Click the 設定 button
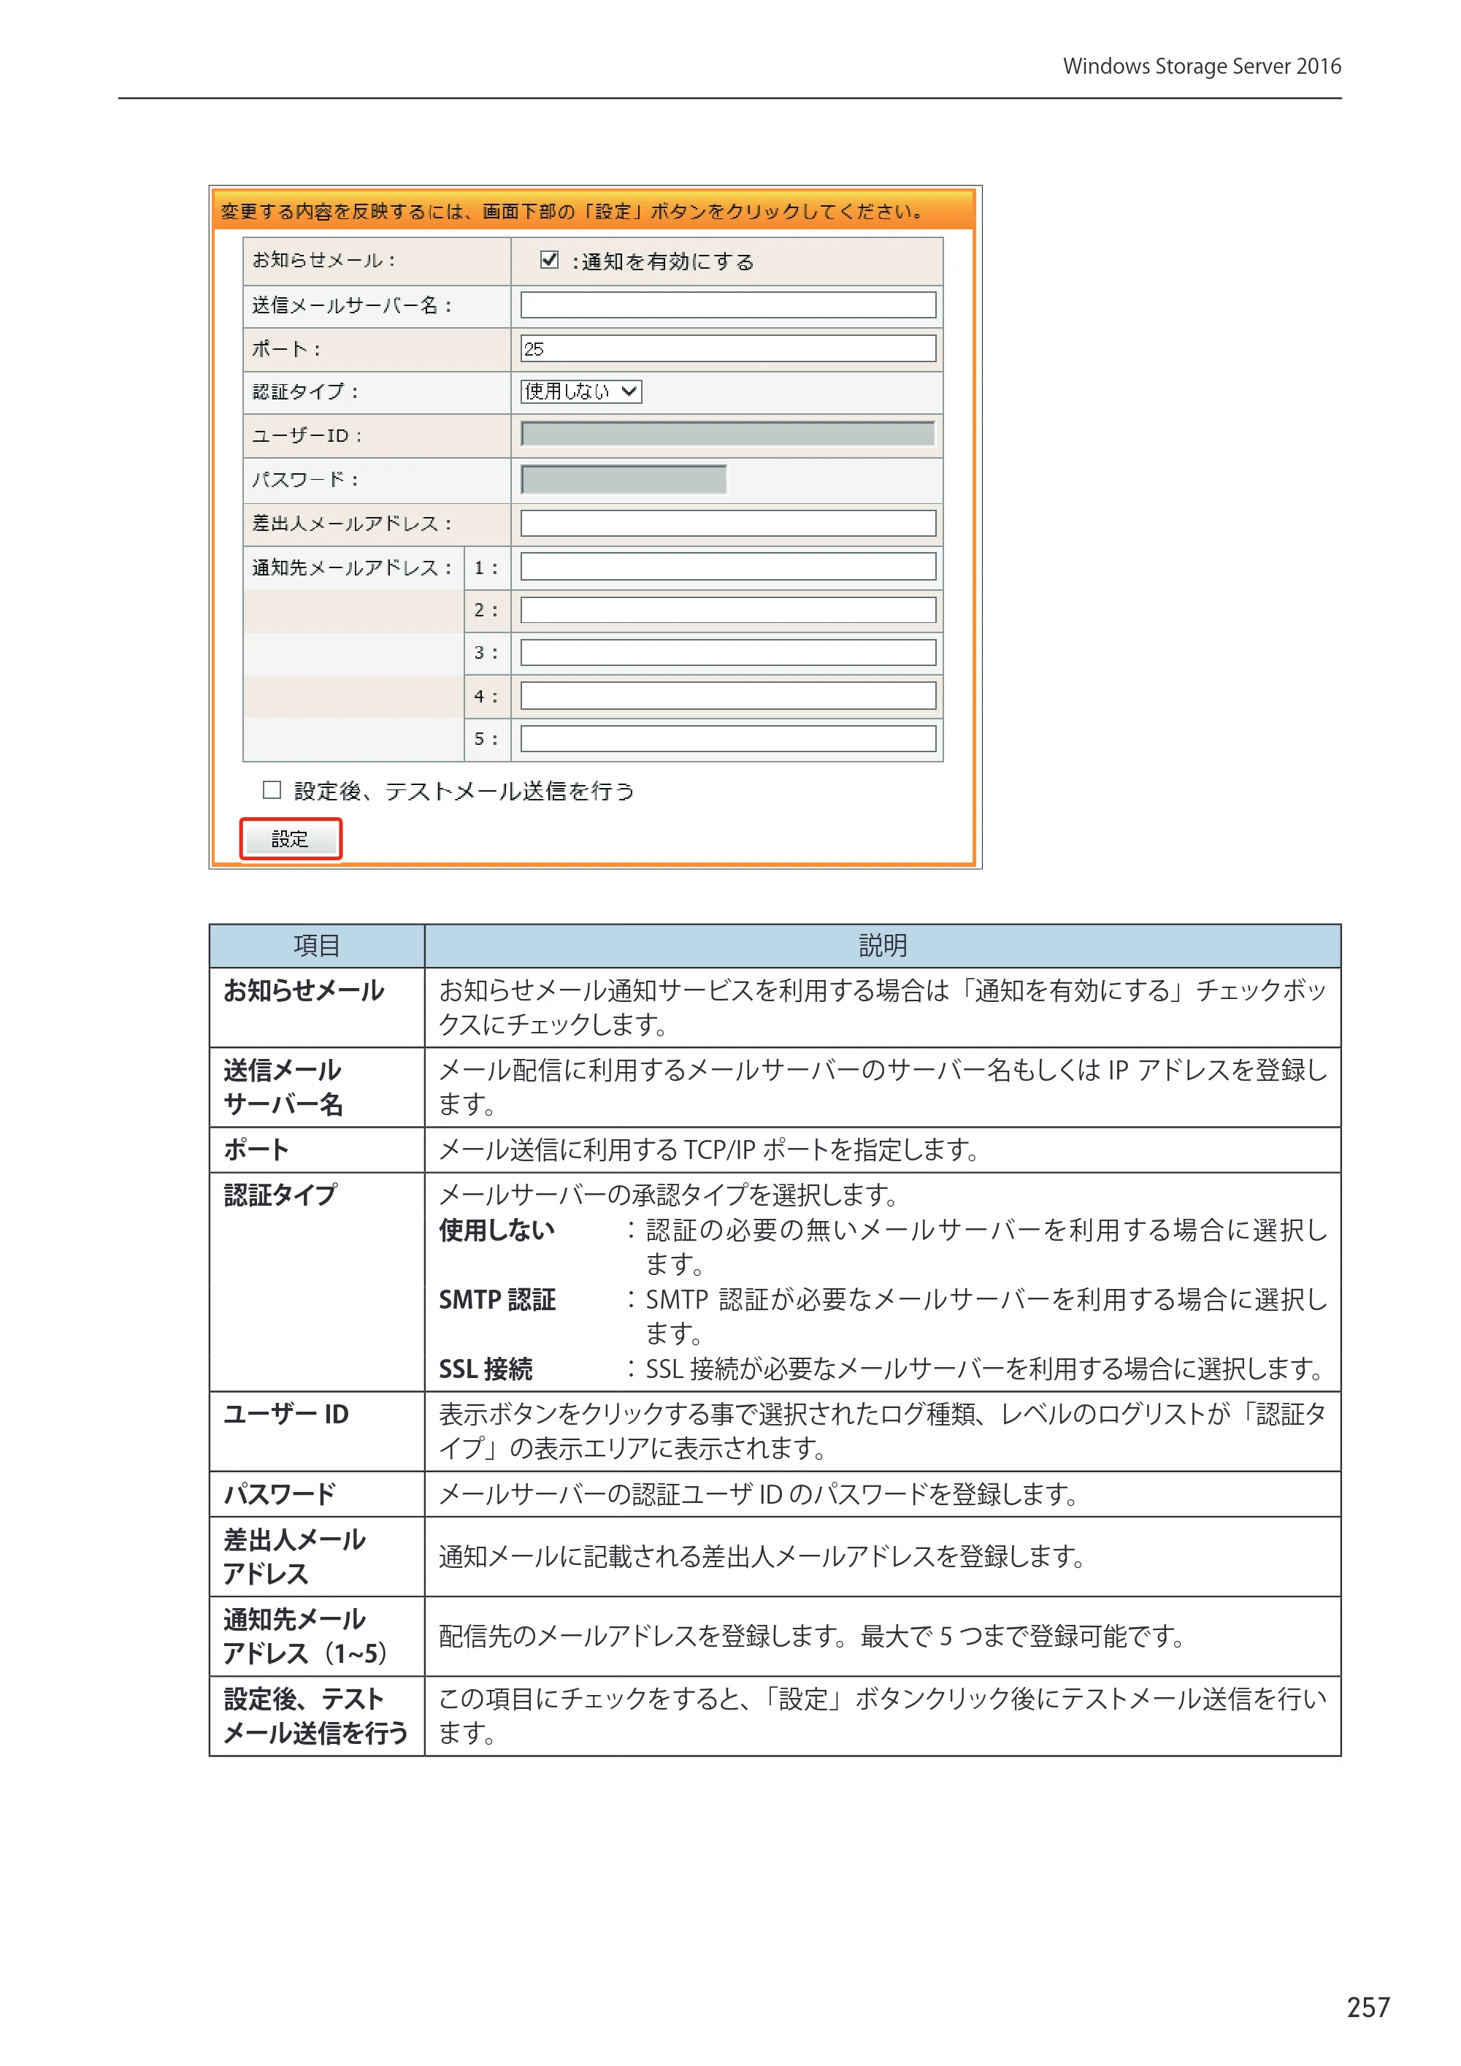Screen dimensions: 1461x2066 point(291,838)
